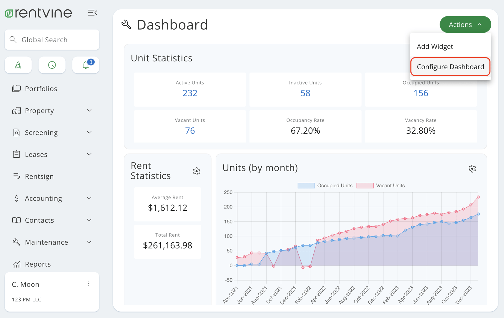Toggle Vacant Units in the chart legend
This screenshot has height=318, width=504.
pyautogui.click(x=390, y=185)
